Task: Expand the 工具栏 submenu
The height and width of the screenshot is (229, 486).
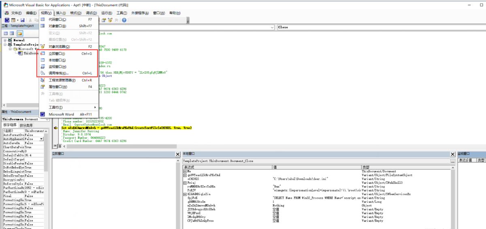Action: 68,107
